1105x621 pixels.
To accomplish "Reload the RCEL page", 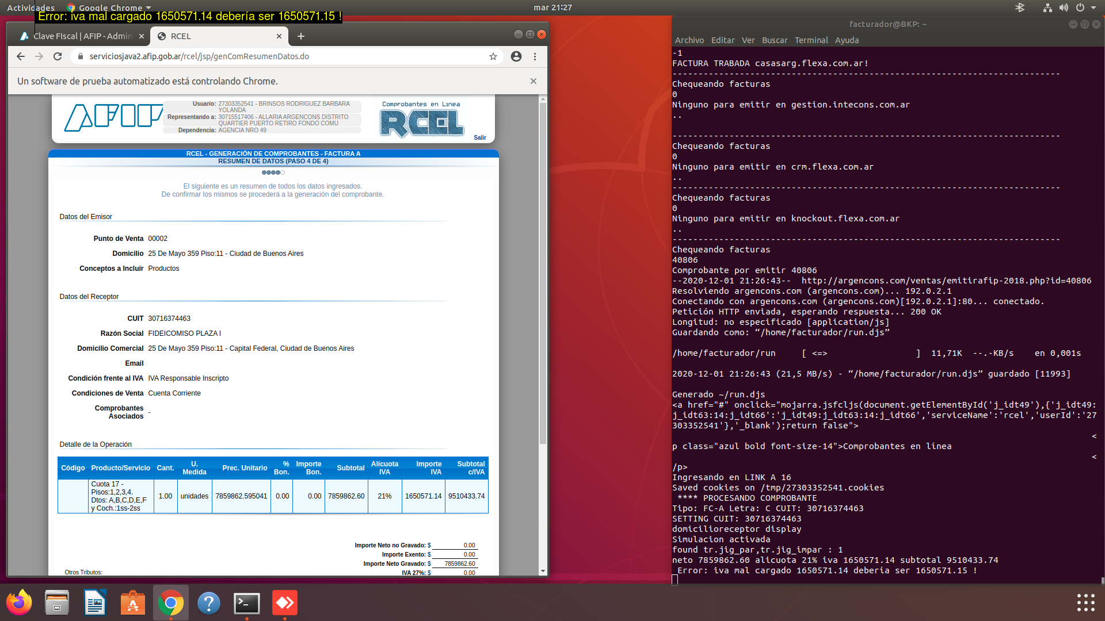I will (58, 56).
